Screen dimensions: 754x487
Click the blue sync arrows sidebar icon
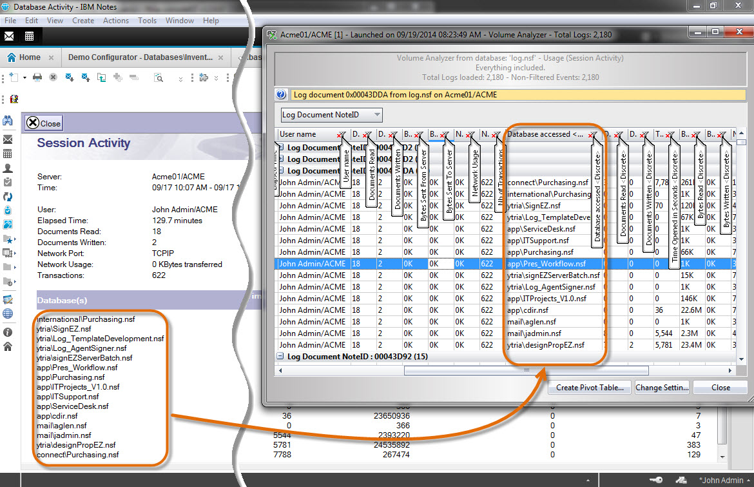click(x=8, y=196)
